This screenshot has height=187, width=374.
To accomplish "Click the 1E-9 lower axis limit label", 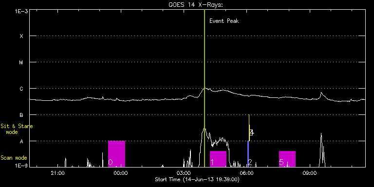I will pyautogui.click(x=21, y=165).
